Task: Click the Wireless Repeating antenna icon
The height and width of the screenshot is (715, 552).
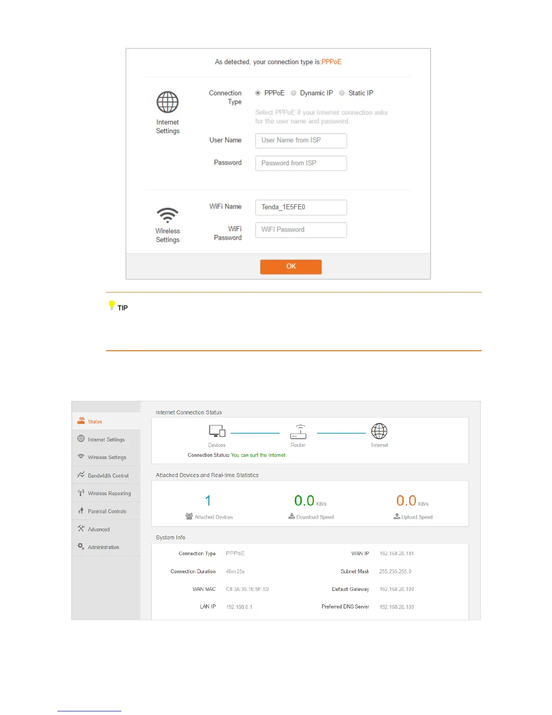Action: coord(81,492)
